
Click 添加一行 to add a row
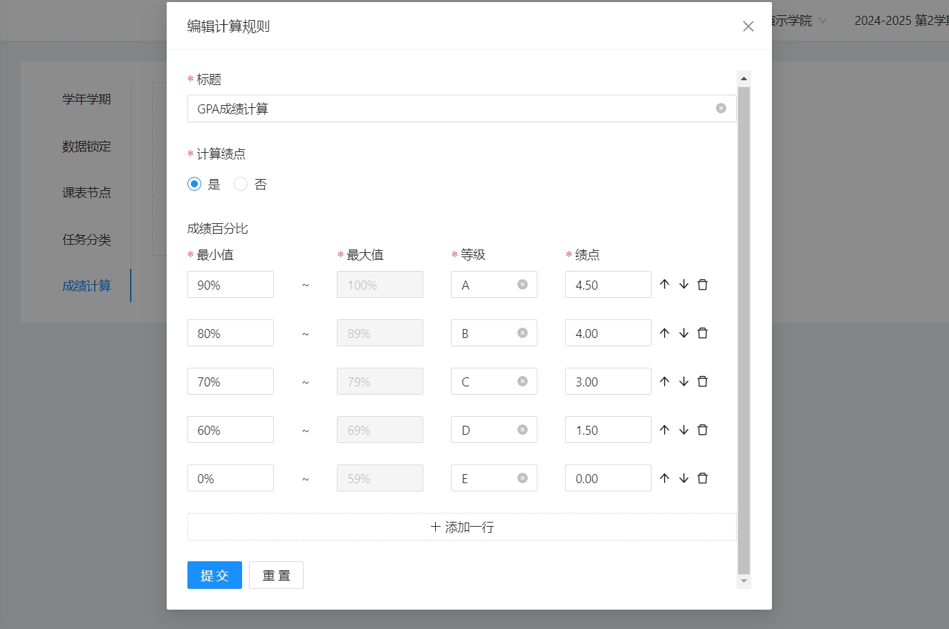[461, 527]
